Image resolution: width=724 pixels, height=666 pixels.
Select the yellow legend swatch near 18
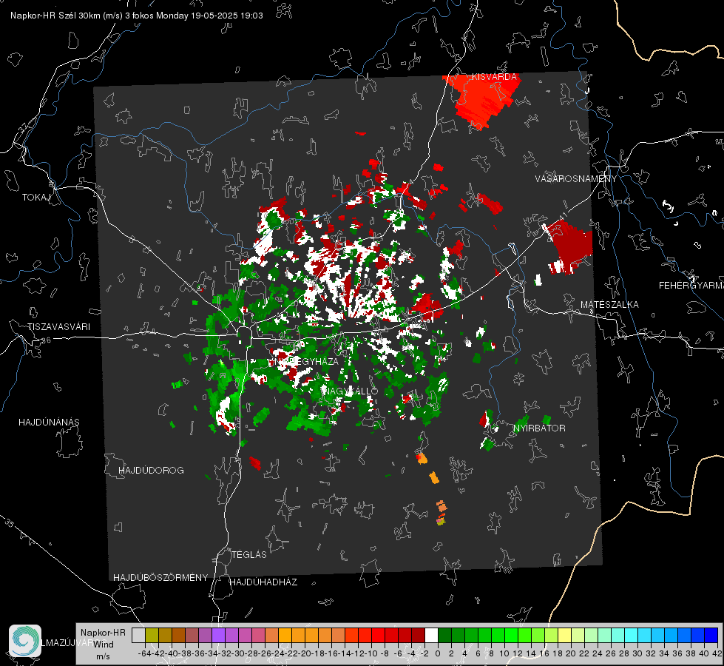click(x=564, y=635)
